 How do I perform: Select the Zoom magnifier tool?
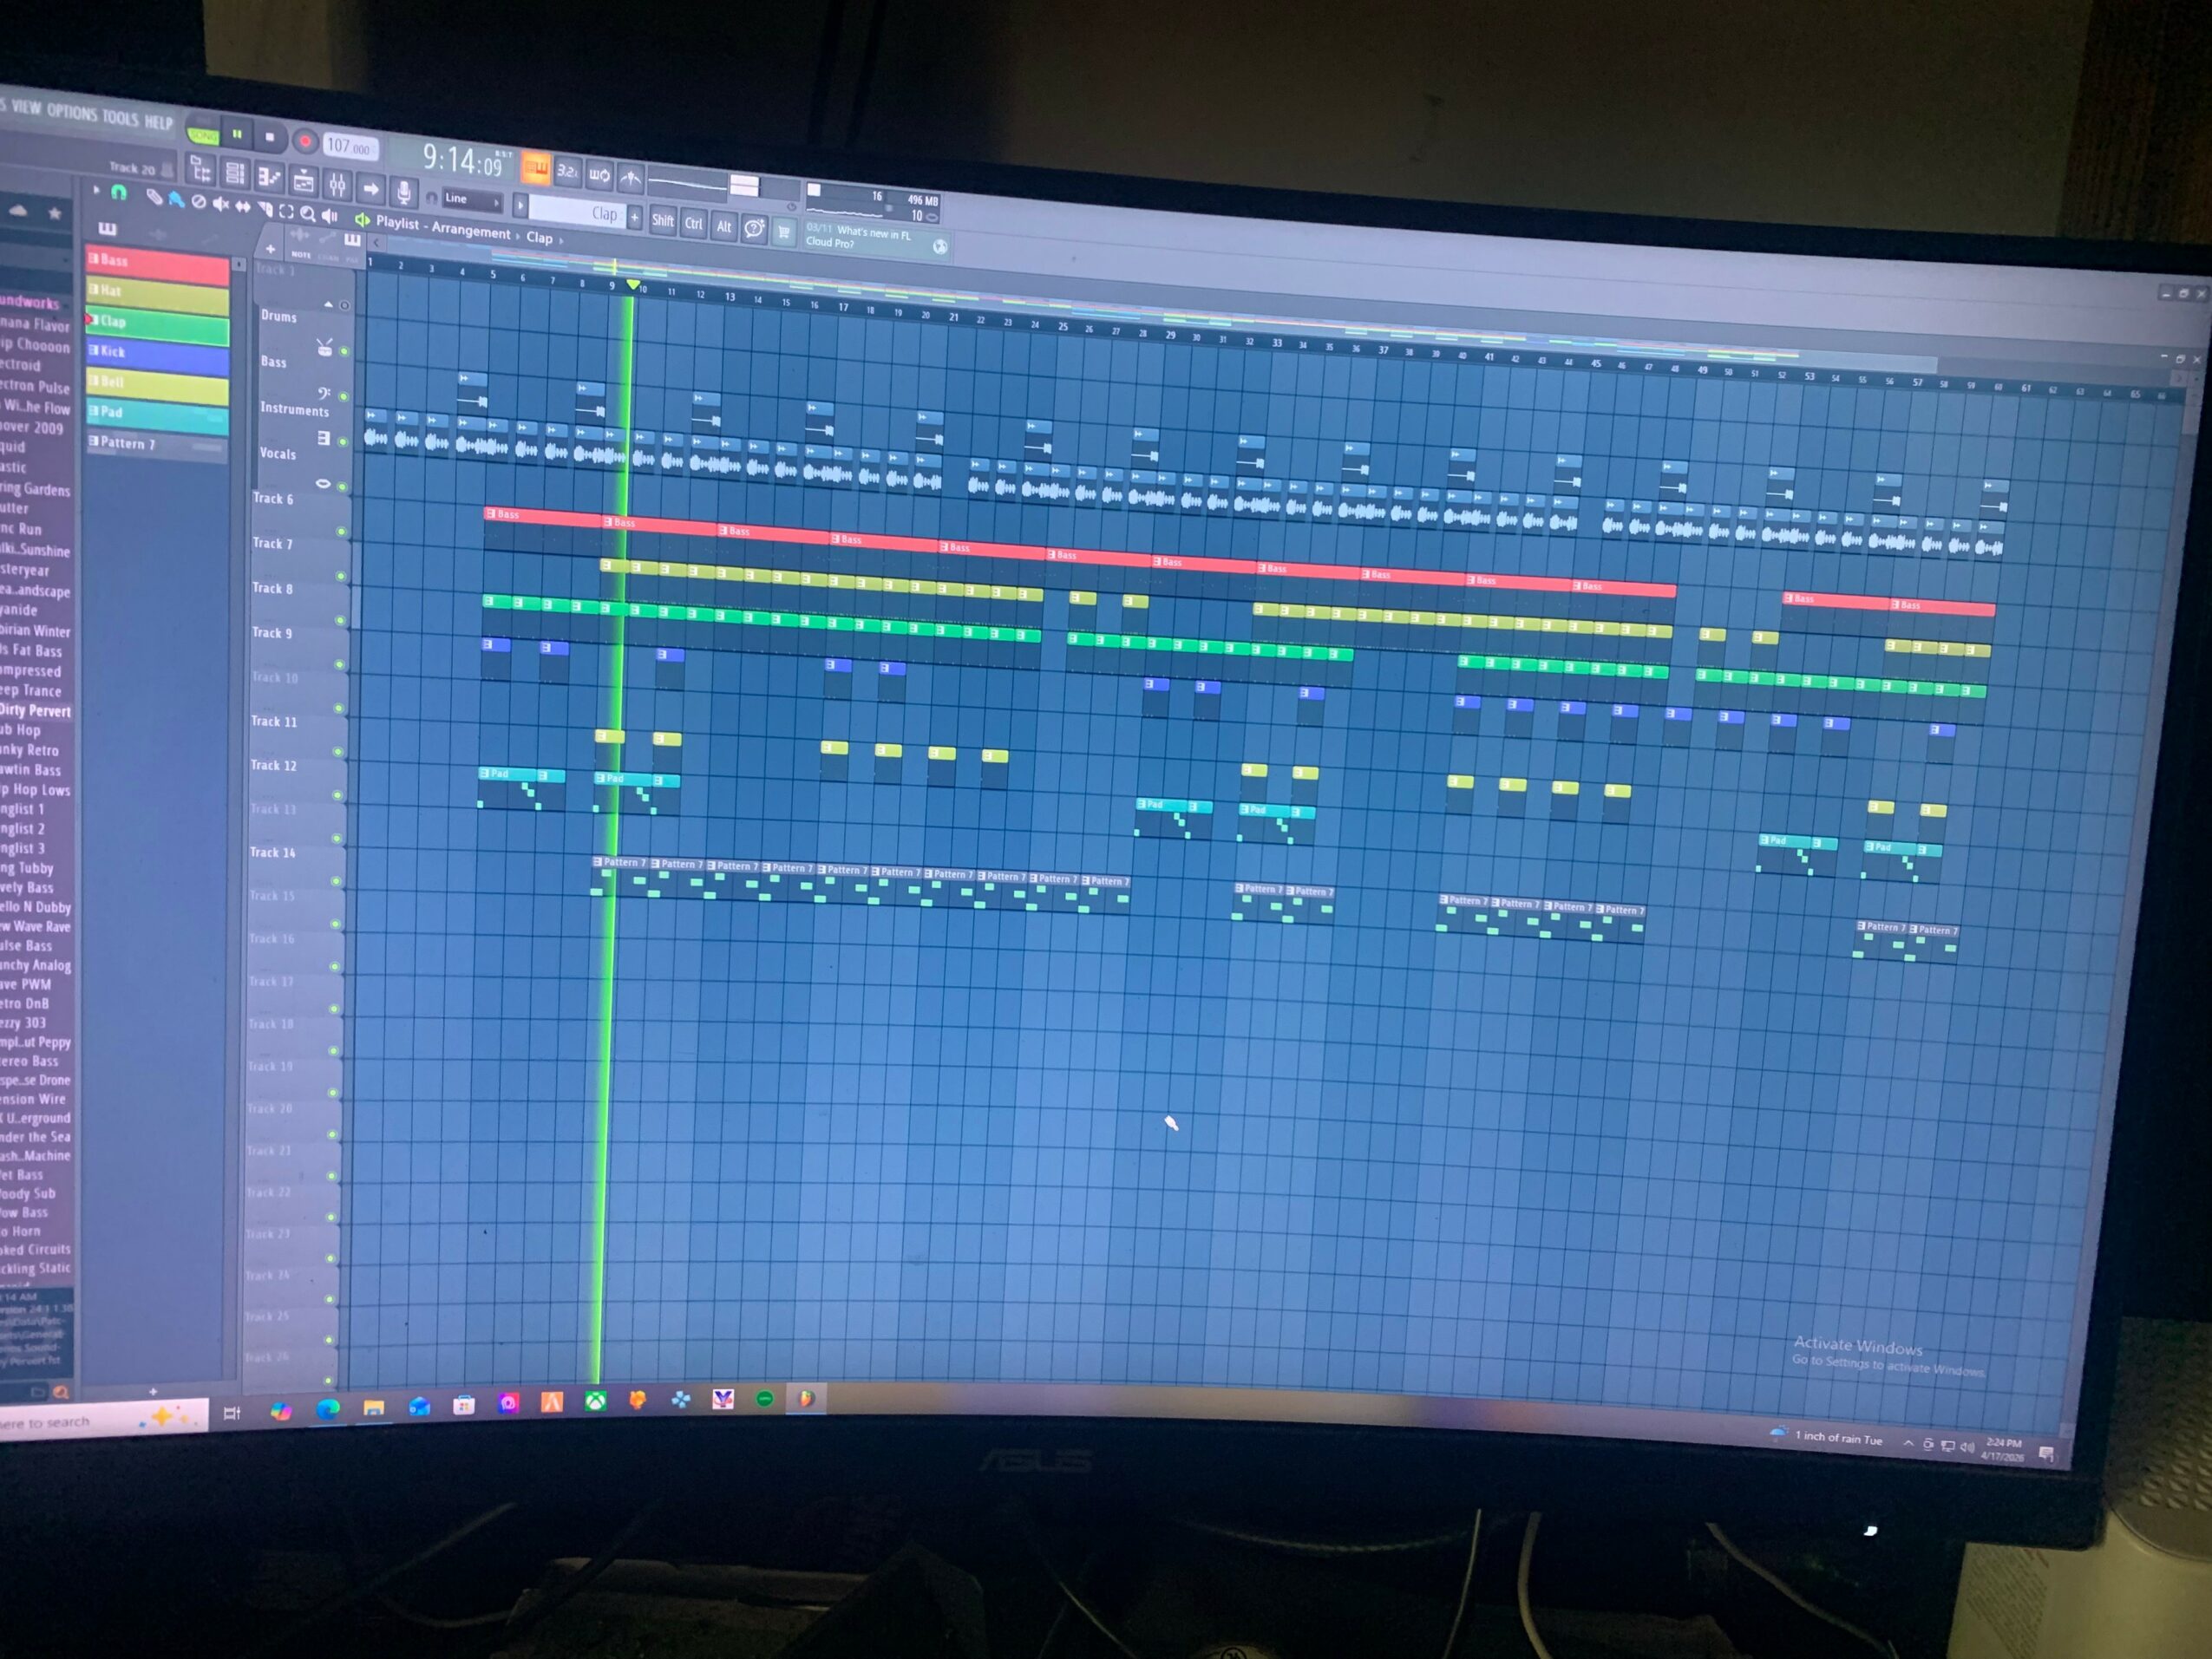click(308, 214)
